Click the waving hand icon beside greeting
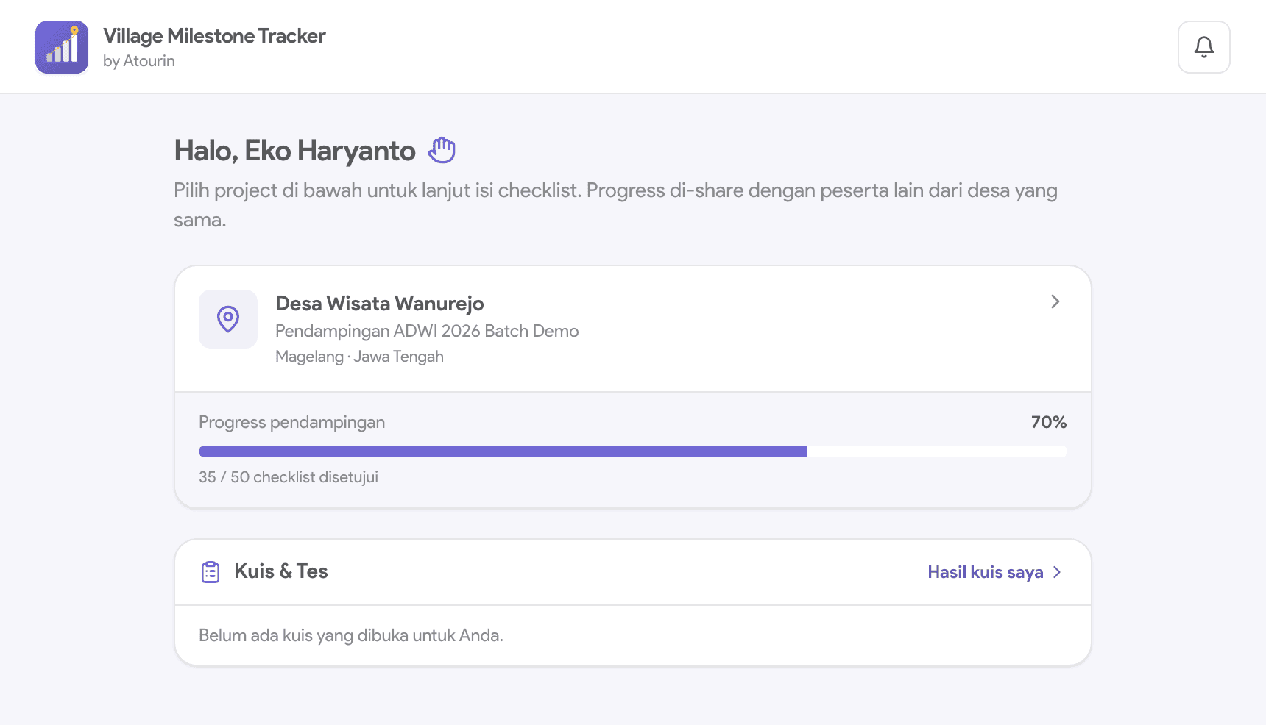This screenshot has width=1266, height=725. 442,150
